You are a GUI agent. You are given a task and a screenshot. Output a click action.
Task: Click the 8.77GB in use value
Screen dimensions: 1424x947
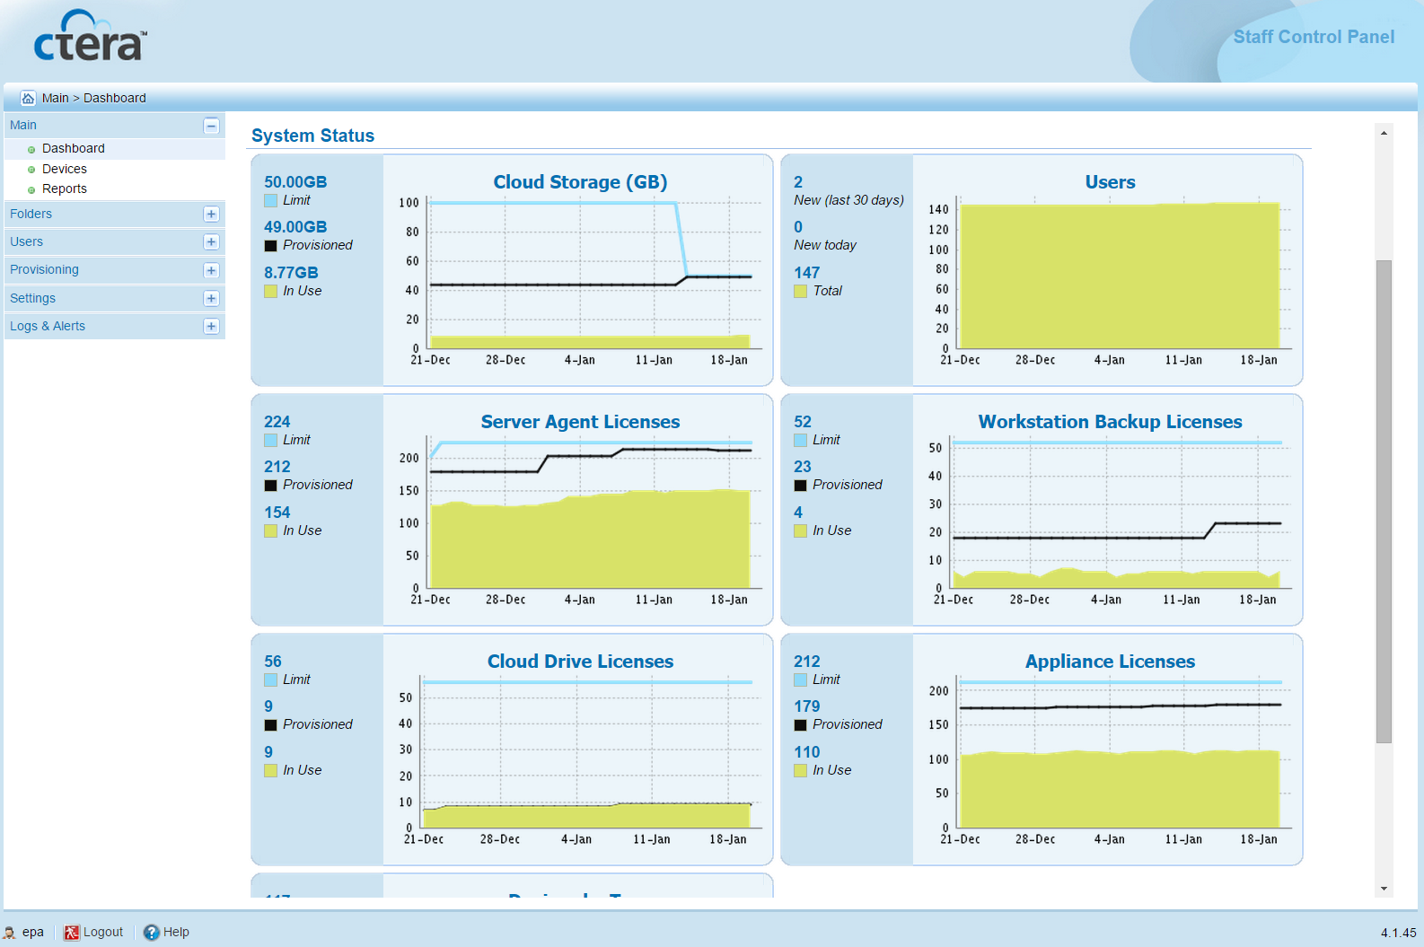click(291, 273)
